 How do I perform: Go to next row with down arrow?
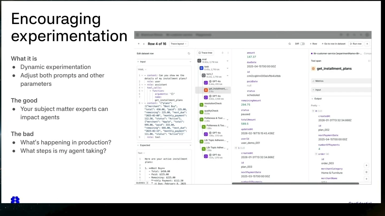point(144,44)
